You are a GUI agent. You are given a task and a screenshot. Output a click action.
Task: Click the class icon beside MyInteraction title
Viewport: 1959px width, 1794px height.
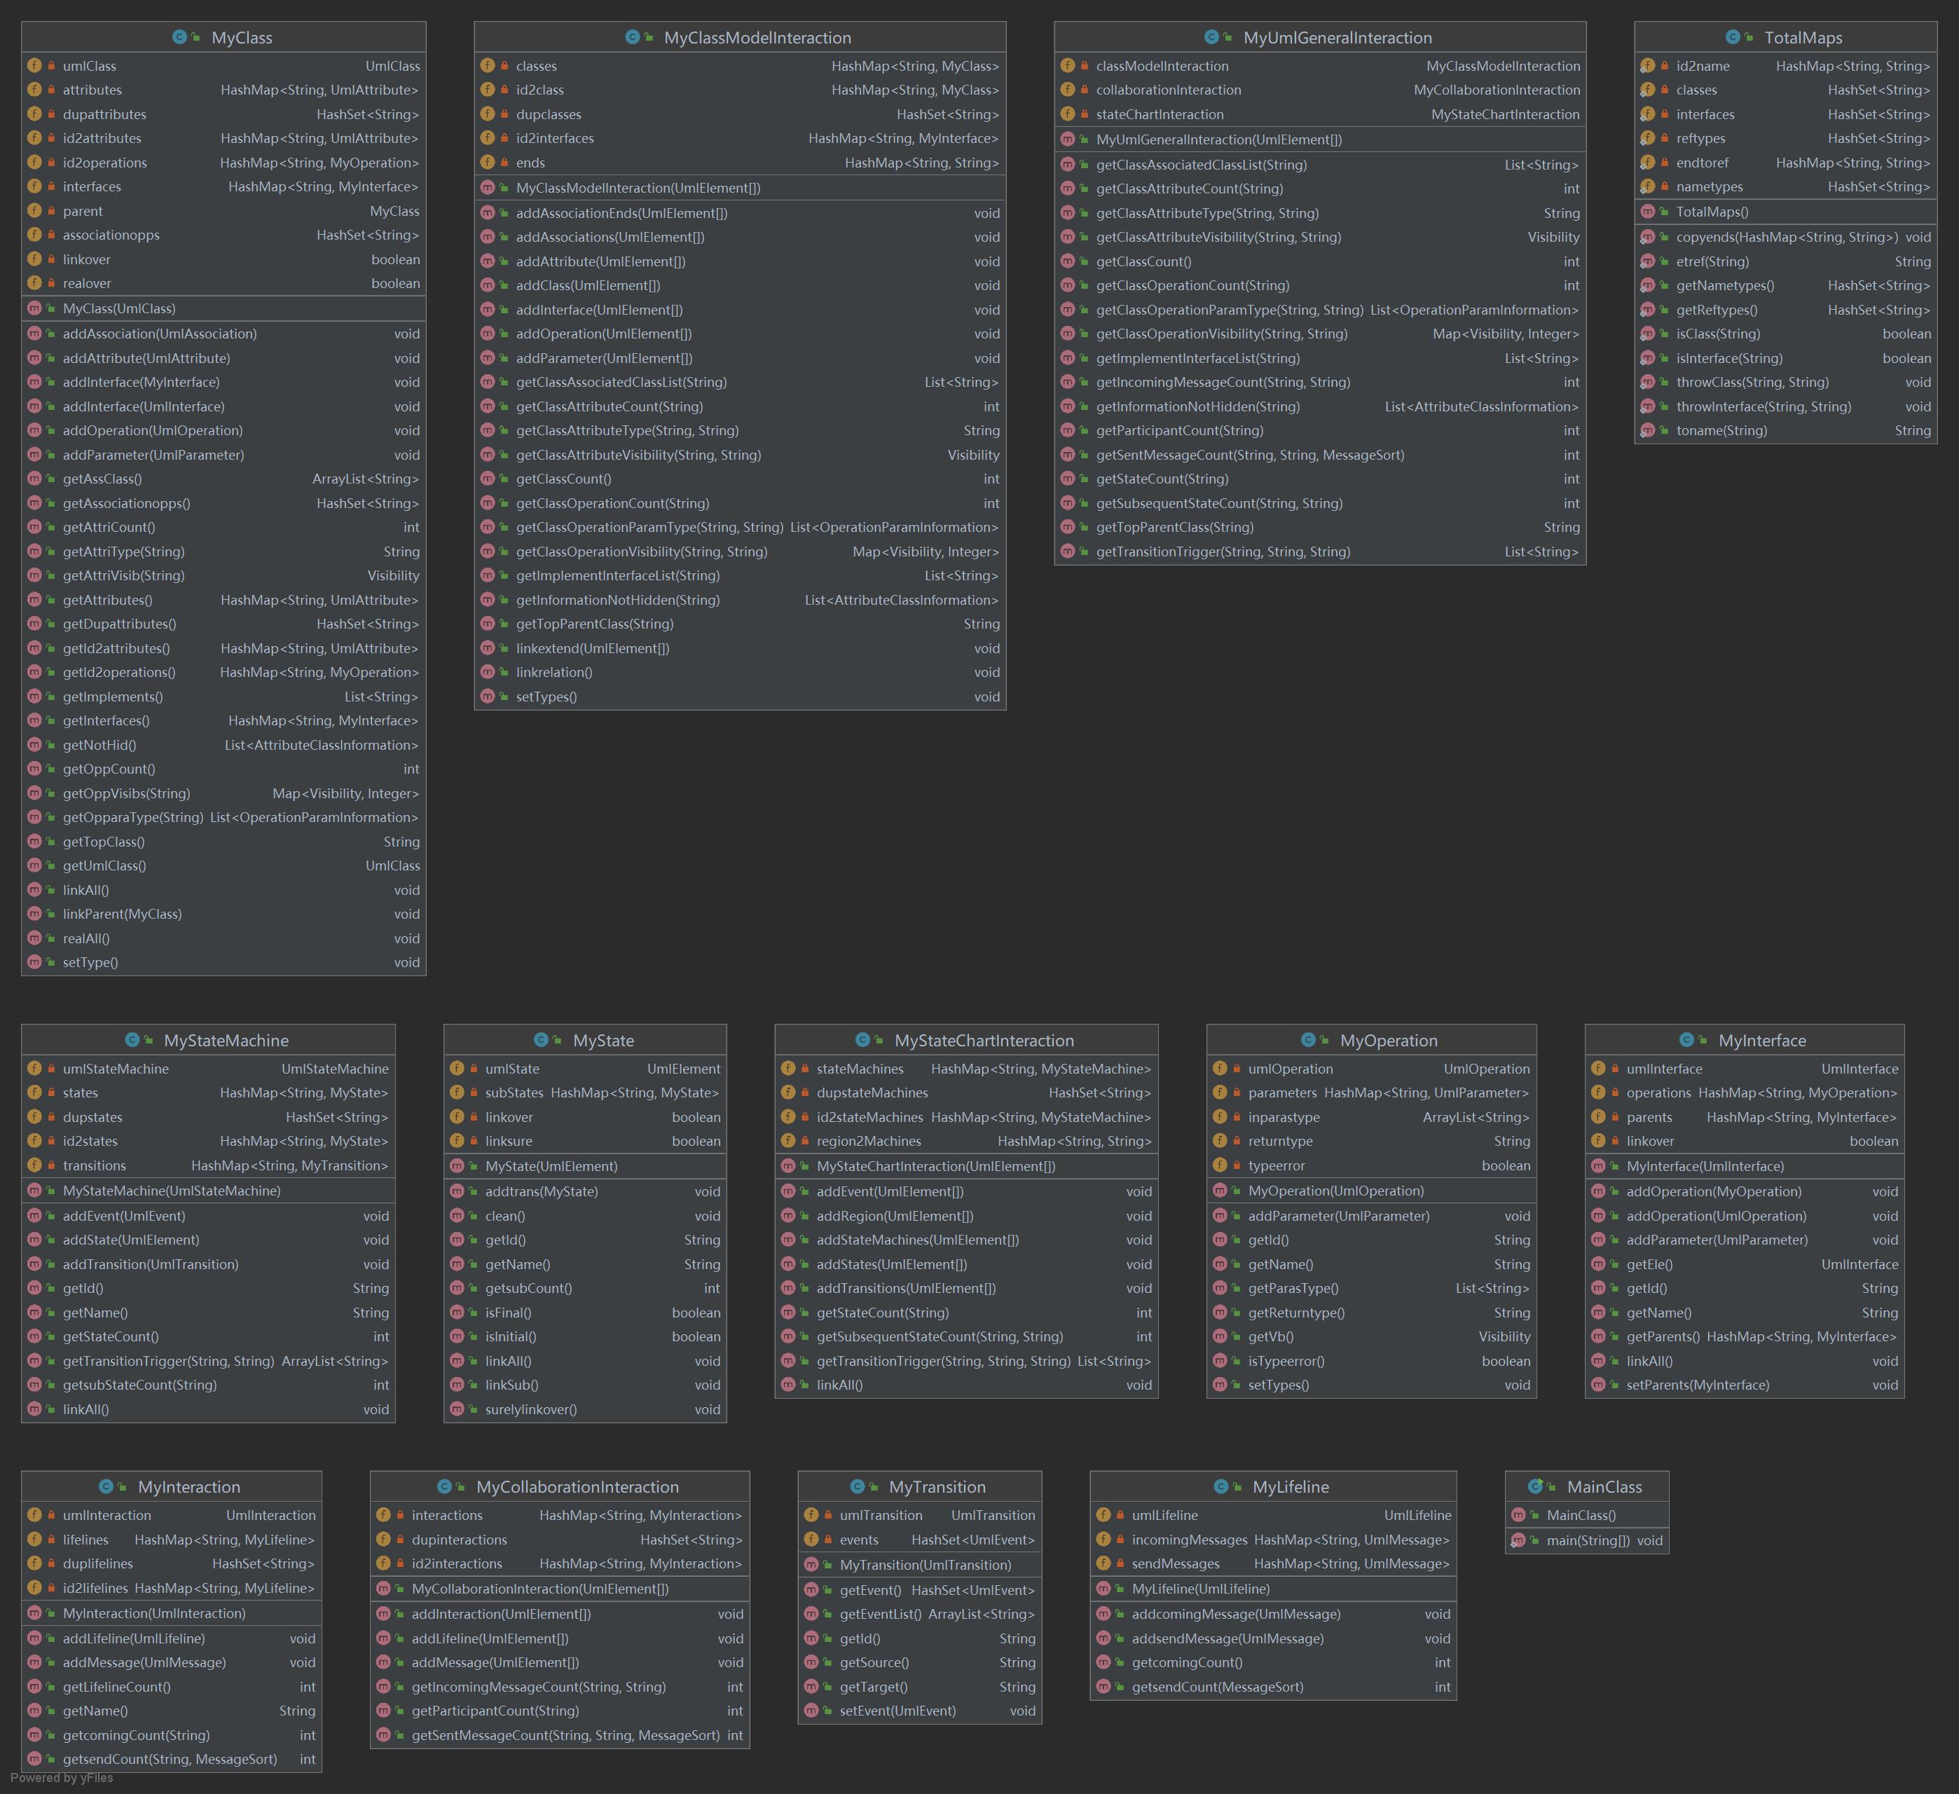click(x=106, y=1487)
